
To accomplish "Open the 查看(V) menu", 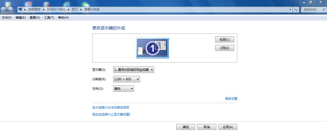I will pos(35,18).
